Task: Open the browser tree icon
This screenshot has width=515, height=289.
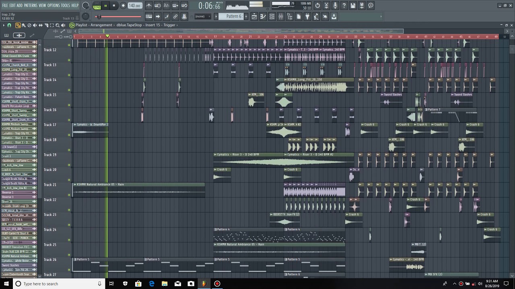Action: point(290,16)
